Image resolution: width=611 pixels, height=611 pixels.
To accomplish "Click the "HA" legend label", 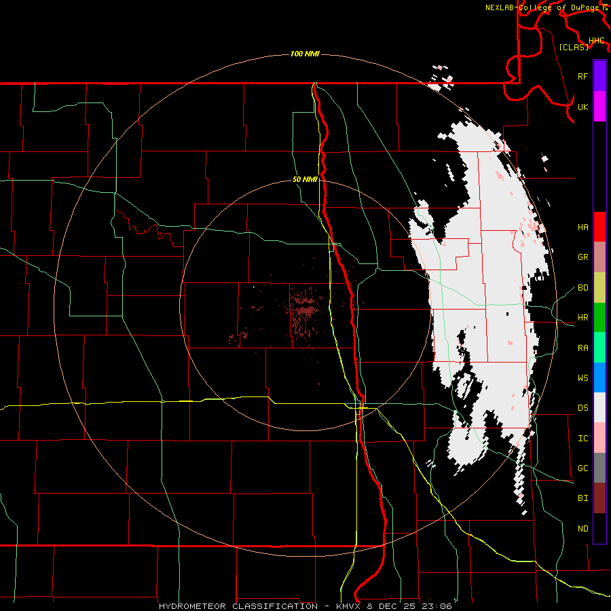I will pos(582,227).
